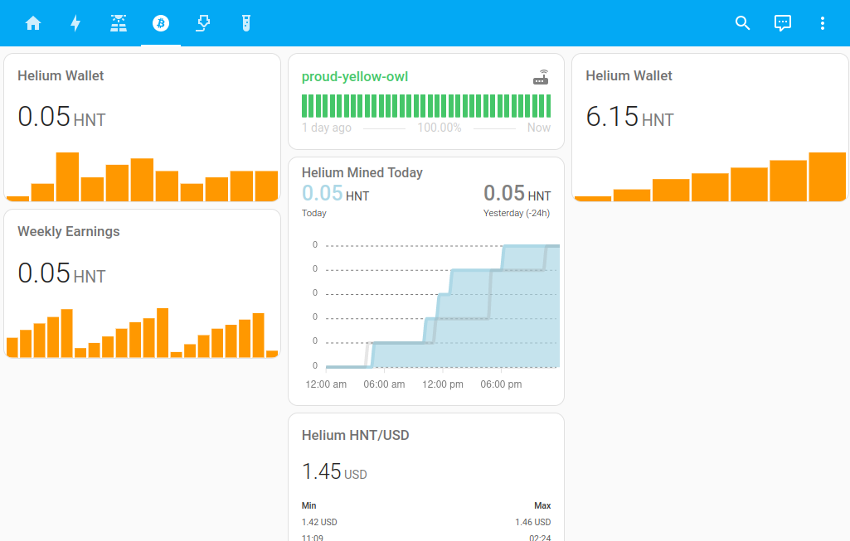Click the "Now" uptime label
Image resolution: width=850 pixels, height=541 pixels.
click(539, 128)
